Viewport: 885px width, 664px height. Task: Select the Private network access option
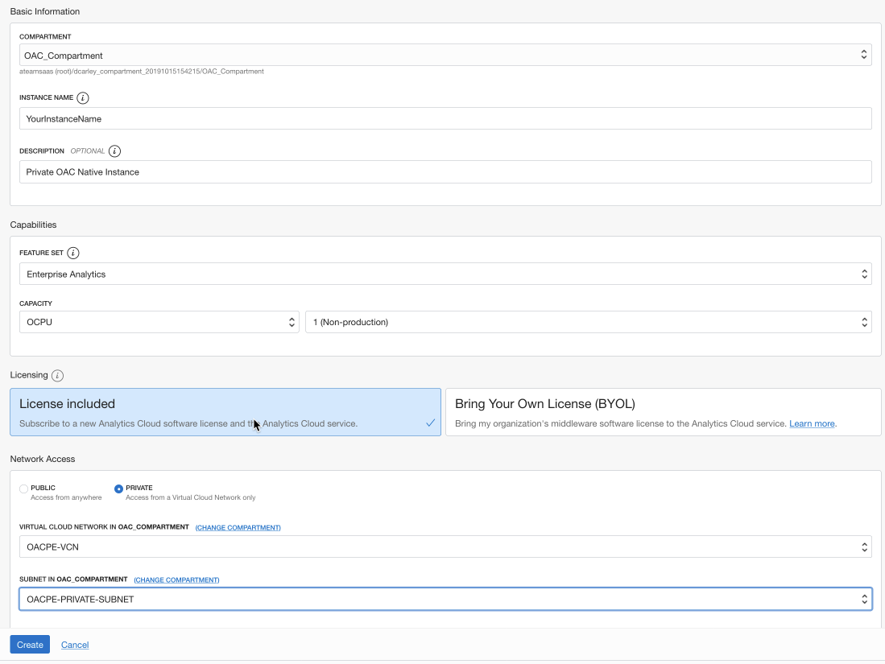(119, 489)
